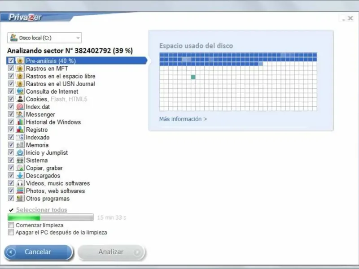Minimize the PrivaZer window
This screenshot has height=269, width=359.
[343, 19]
